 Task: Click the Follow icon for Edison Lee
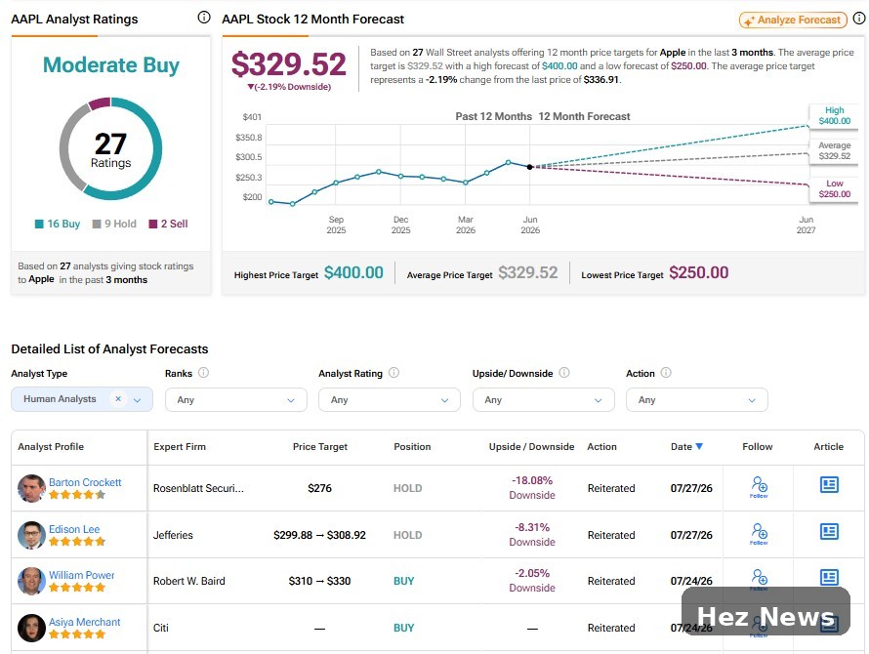(x=759, y=534)
